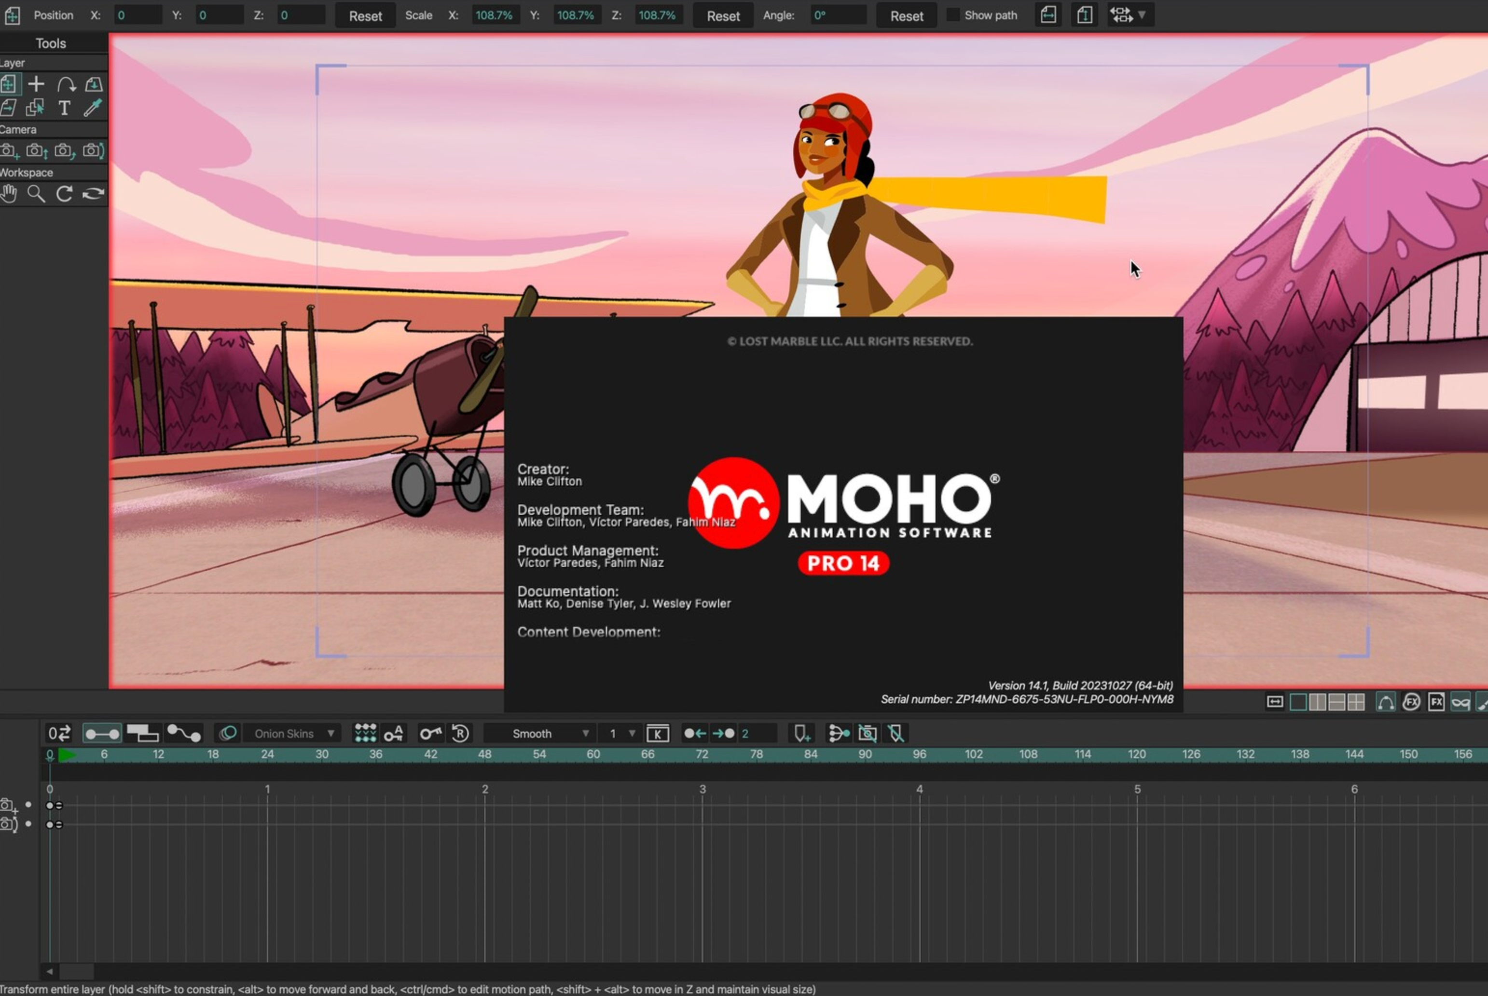The height and width of the screenshot is (996, 1488).
Task: Select the stacked two-row viewport layout
Action: 1336,702
